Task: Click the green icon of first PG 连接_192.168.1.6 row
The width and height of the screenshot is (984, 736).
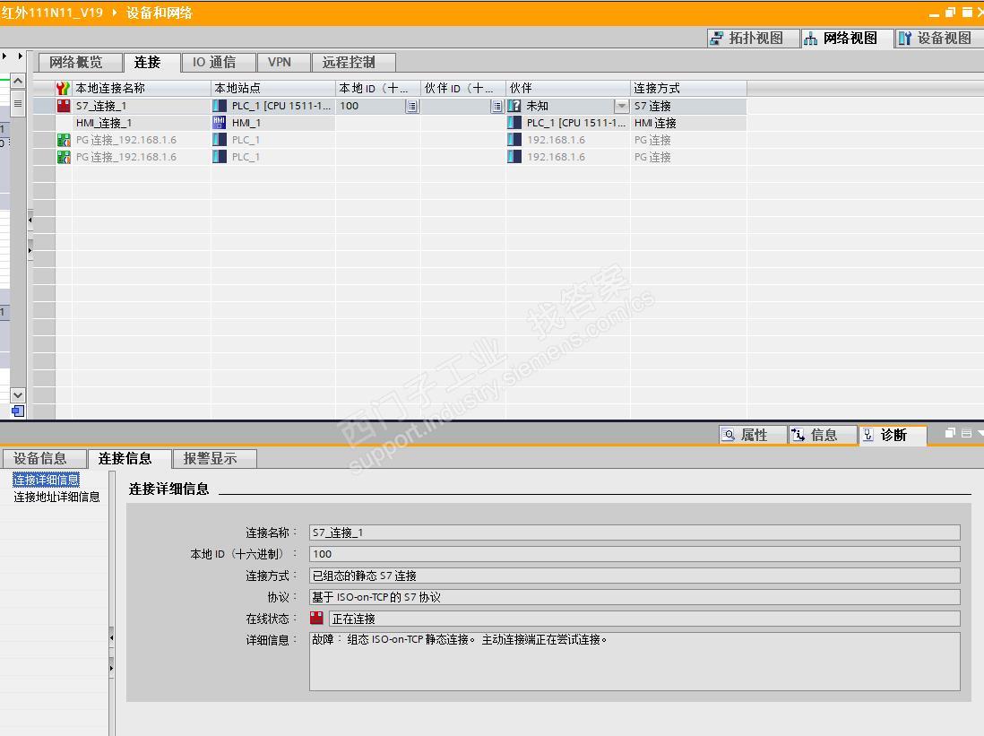Action: coord(64,140)
